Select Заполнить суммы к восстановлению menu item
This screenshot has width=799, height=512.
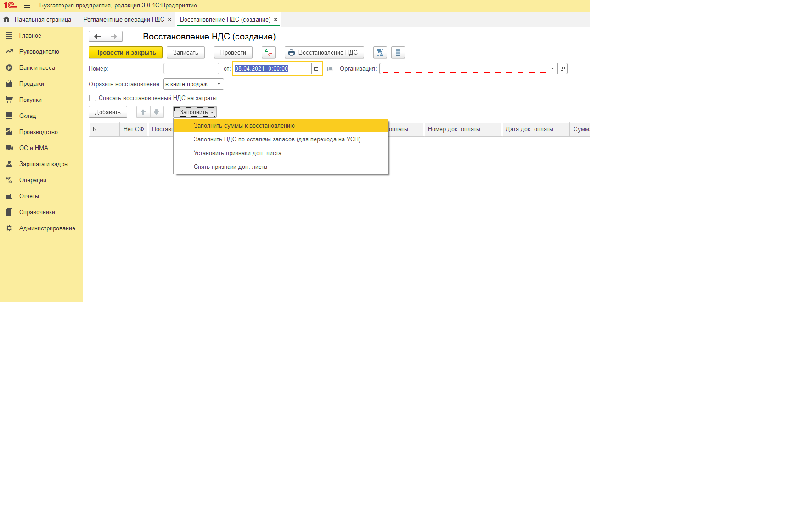tap(244, 126)
